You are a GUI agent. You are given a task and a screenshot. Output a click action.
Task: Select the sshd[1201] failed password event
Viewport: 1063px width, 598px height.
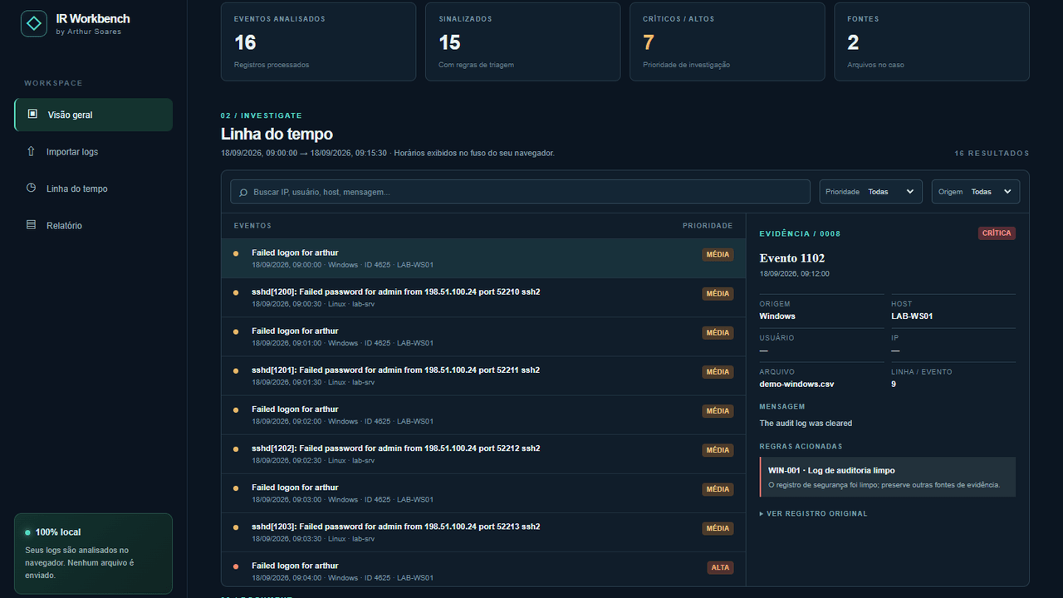pos(483,375)
